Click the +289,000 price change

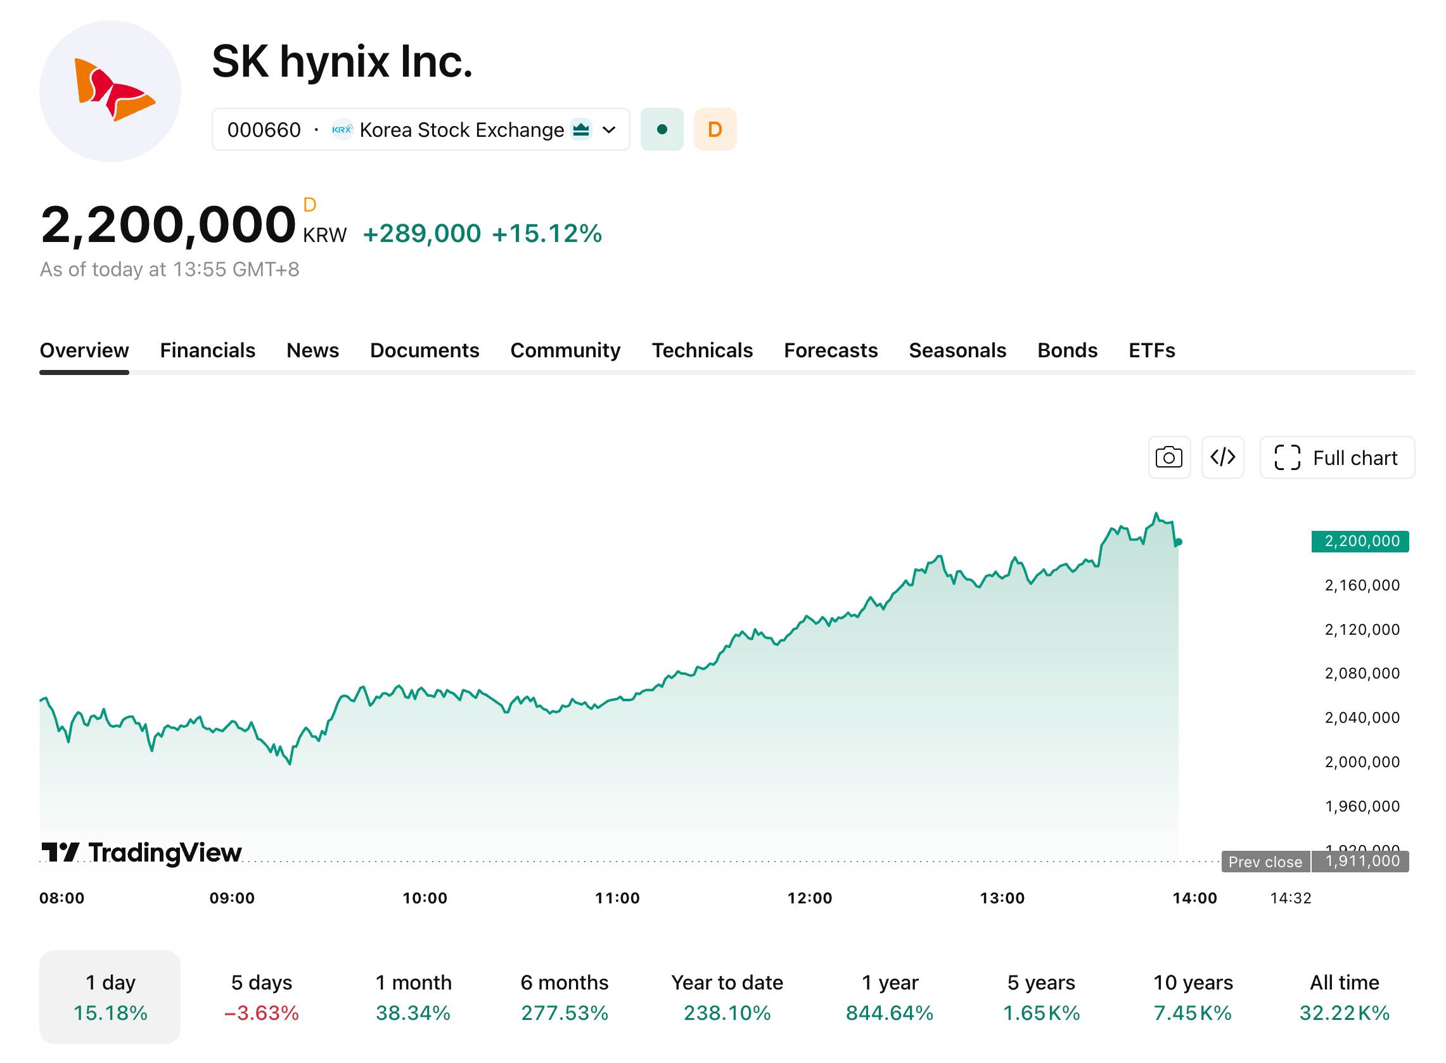422,234
